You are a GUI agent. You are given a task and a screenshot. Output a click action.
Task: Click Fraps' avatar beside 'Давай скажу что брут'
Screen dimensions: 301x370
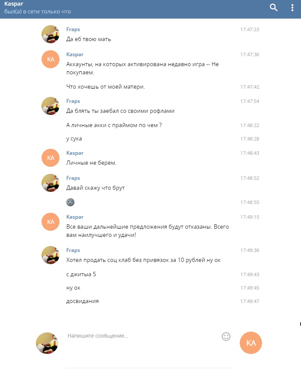pyautogui.click(x=51, y=183)
